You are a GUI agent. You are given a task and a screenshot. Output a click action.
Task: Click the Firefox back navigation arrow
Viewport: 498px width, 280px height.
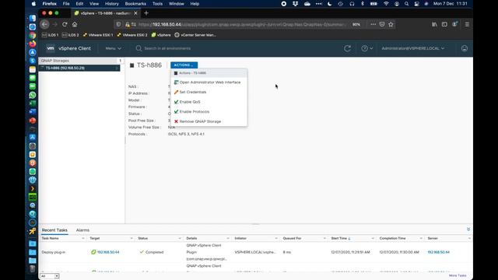click(45, 24)
